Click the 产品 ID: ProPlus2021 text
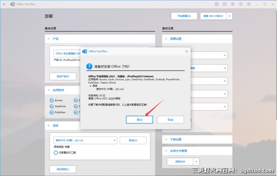Image resolution: width=277 pixels, height=176 pixels. (x=67, y=60)
